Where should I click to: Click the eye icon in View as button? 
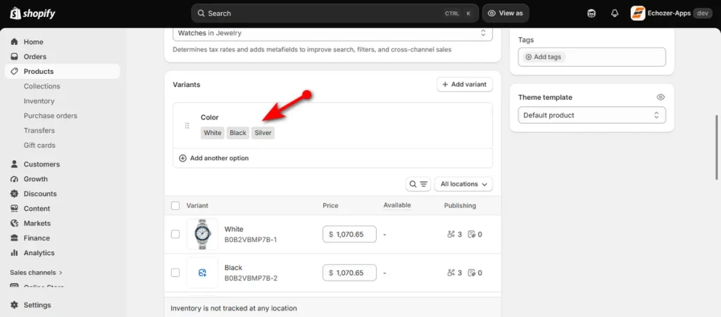tap(491, 13)
